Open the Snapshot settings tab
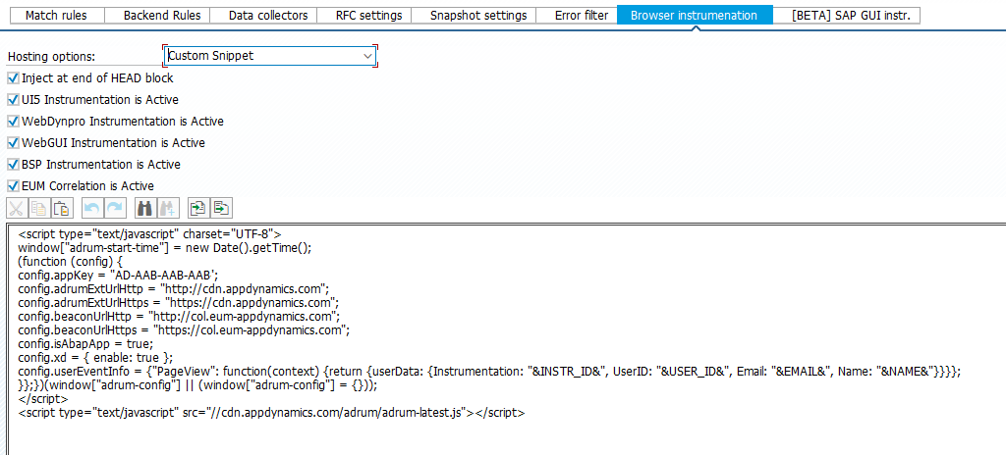1006x455 pixels. [478, 16]
